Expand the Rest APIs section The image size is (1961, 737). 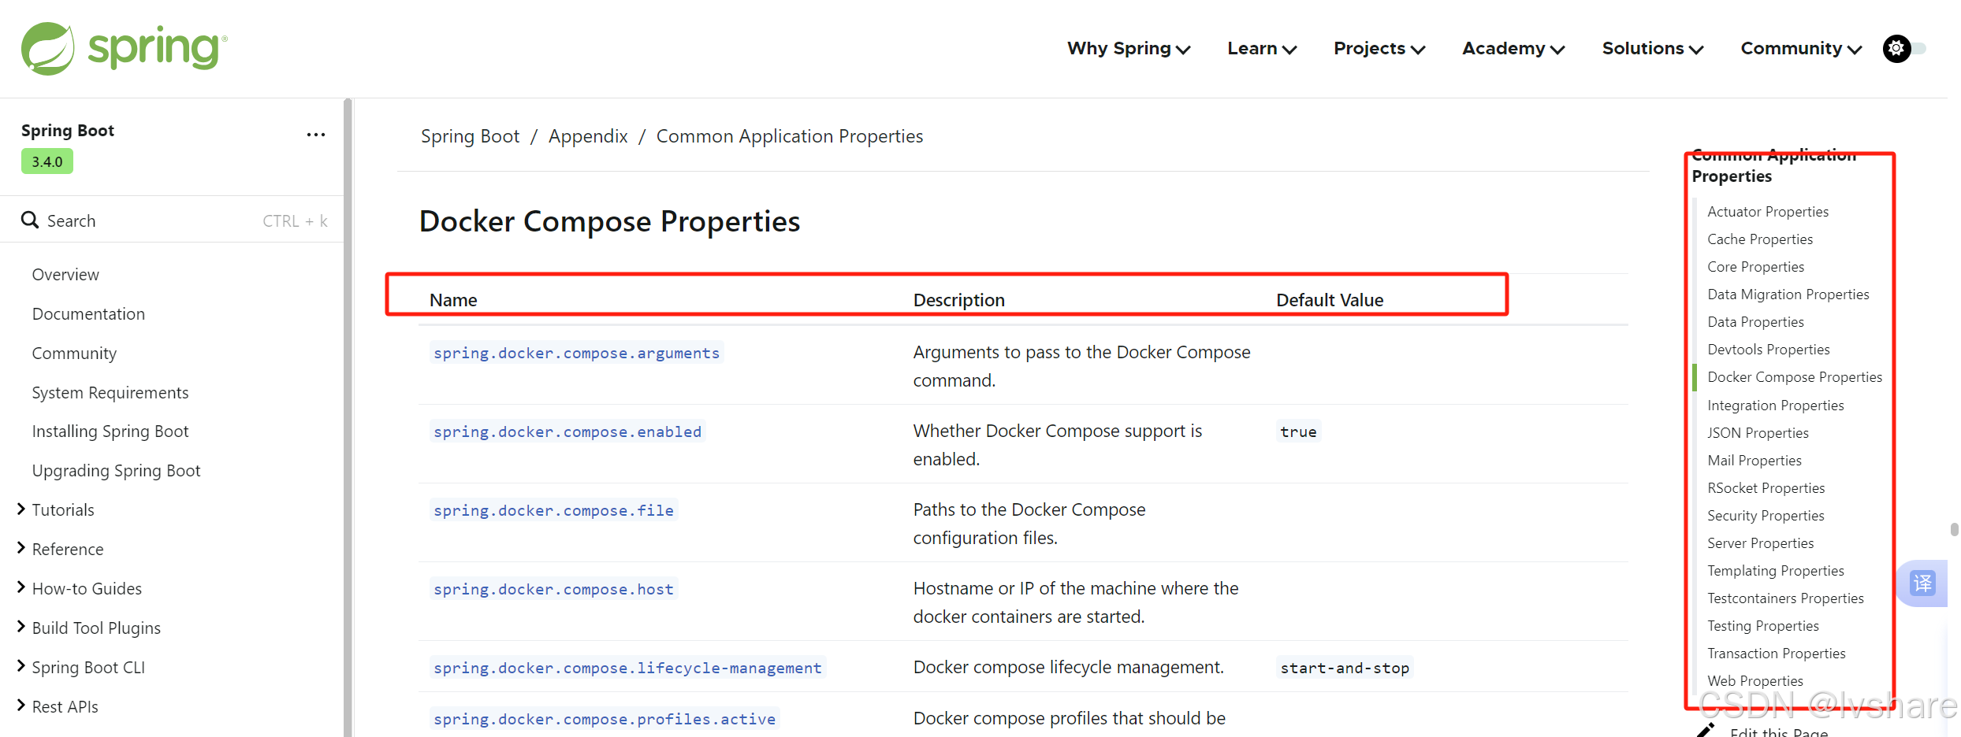point(21,706)
